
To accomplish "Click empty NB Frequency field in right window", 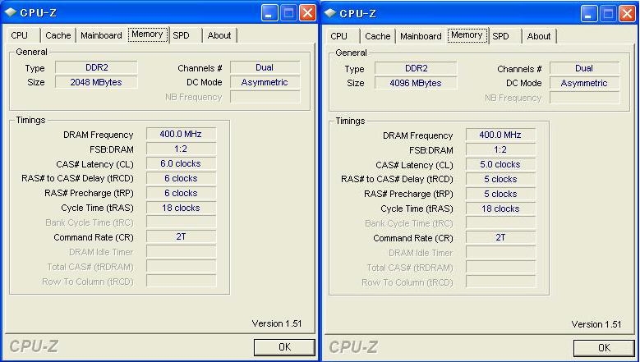I will click(x=584, y=98).
